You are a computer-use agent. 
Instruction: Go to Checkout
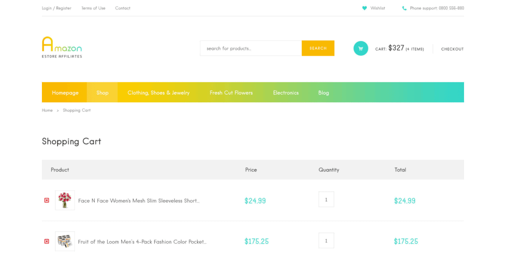452,49
